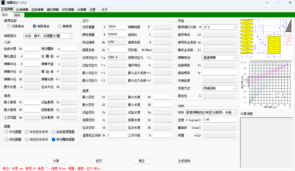The width and height of the screenshot is (295, 171).
Task: Open the compression spring diagram image
Action: coord(267,38)
